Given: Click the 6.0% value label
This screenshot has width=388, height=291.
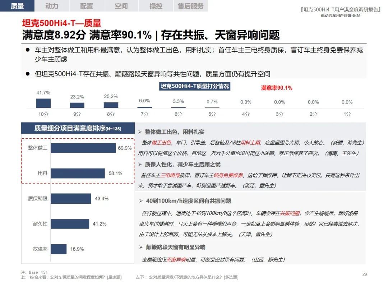Looking at the screenshot, I should 144,101.
